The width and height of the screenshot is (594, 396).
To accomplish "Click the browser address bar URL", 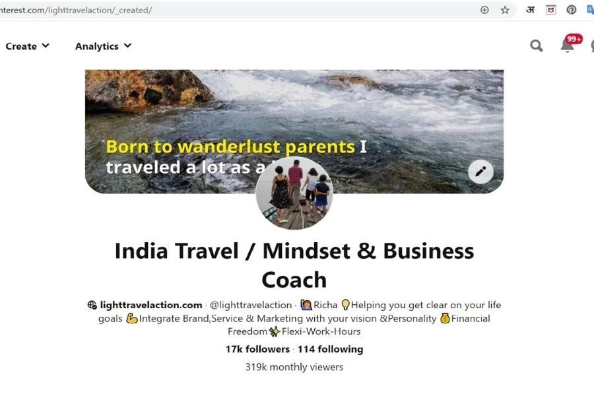I will pos(76,11).
